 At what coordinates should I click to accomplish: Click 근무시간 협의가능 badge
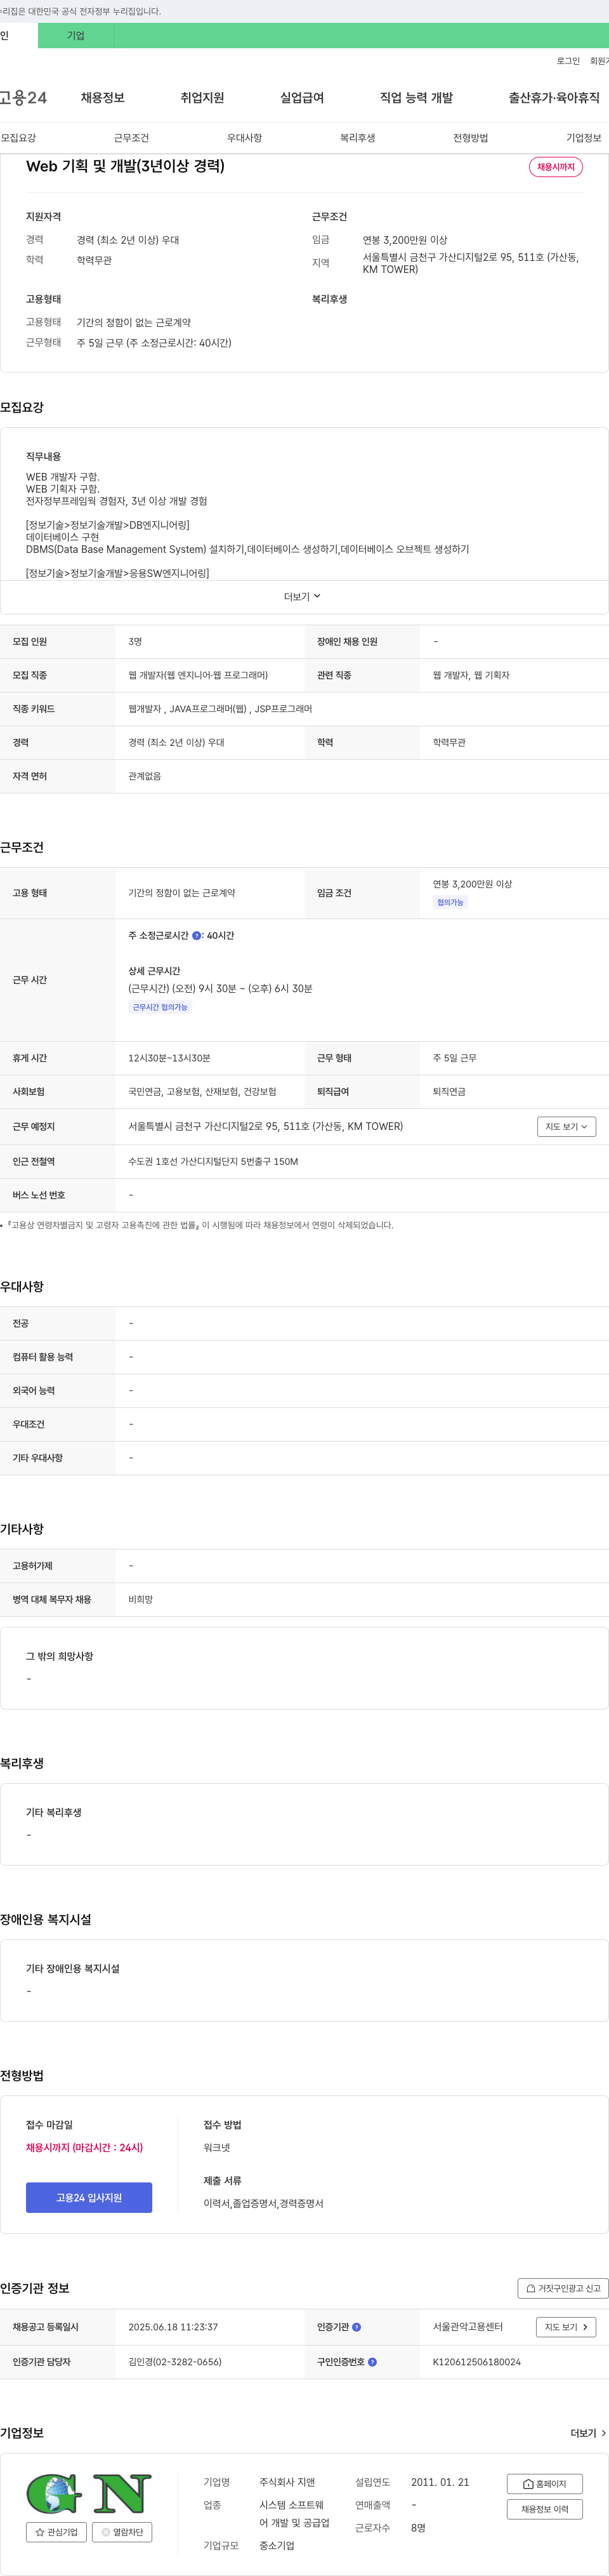pos(160,1007)
